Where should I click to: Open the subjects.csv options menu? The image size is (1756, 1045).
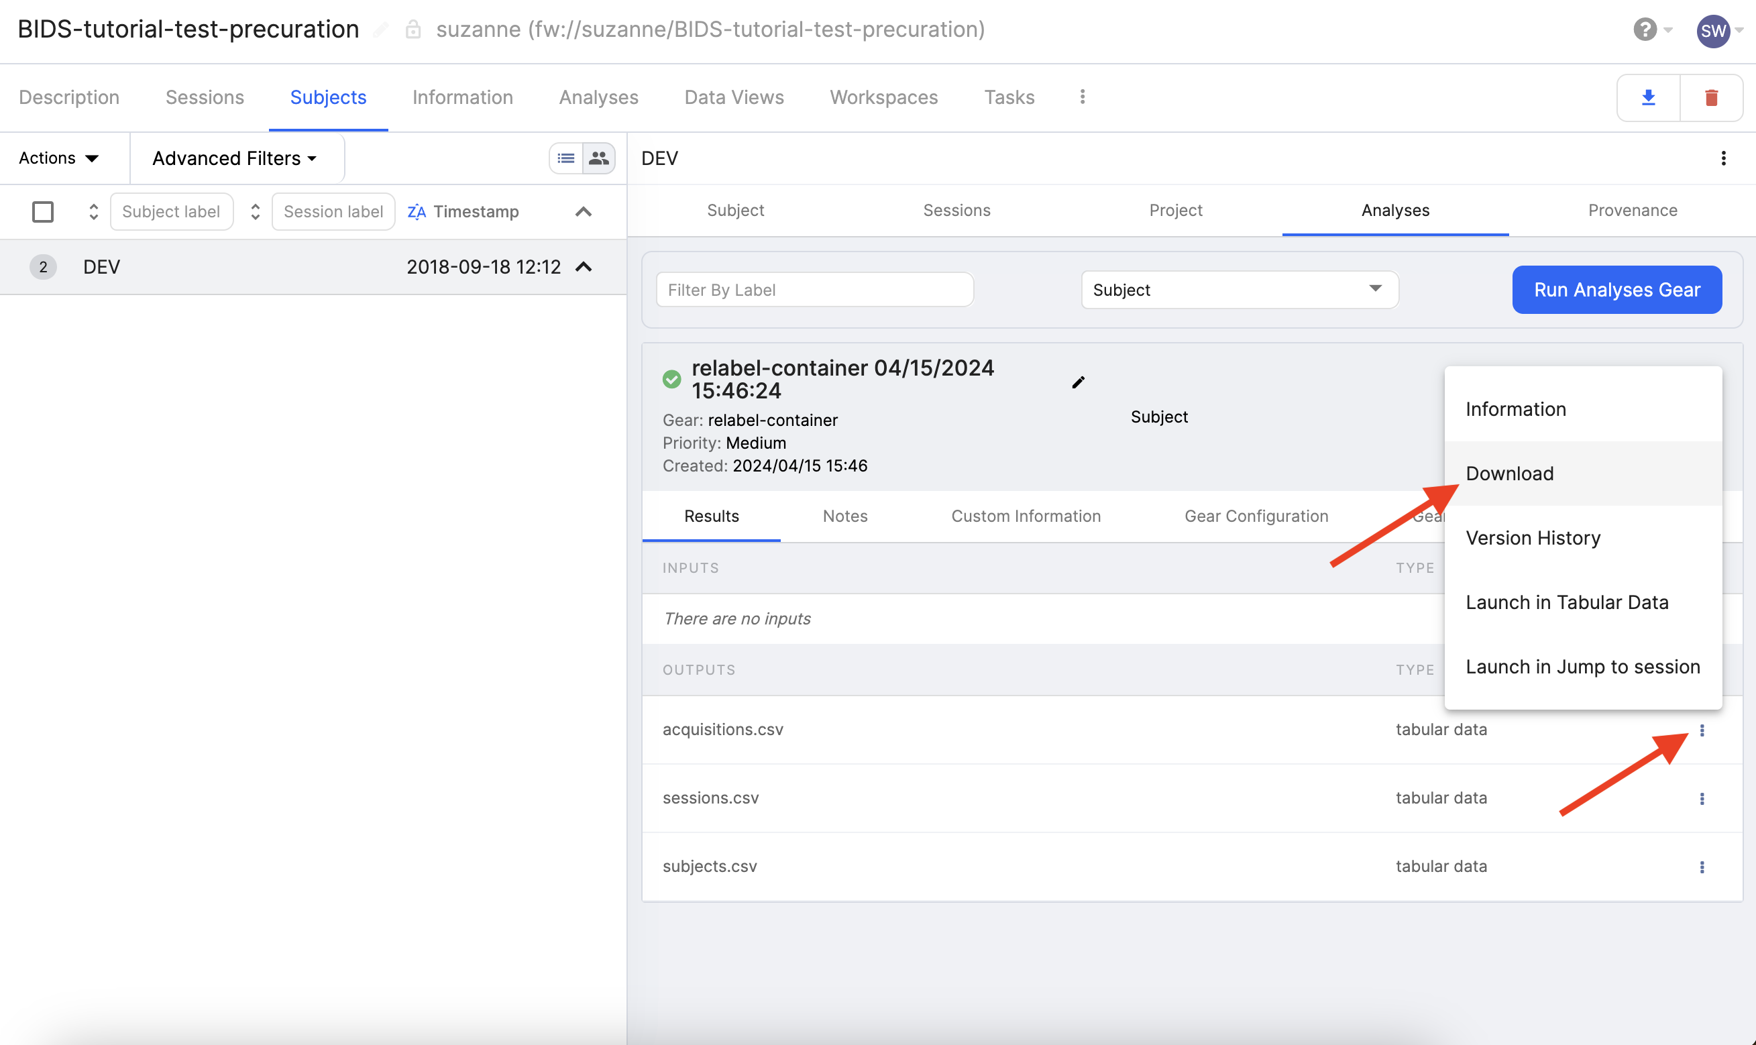1702,866
